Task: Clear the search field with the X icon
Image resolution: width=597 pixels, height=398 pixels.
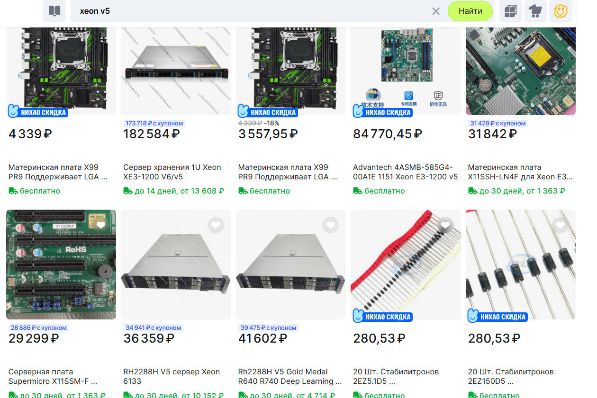Action: (436, 11)
